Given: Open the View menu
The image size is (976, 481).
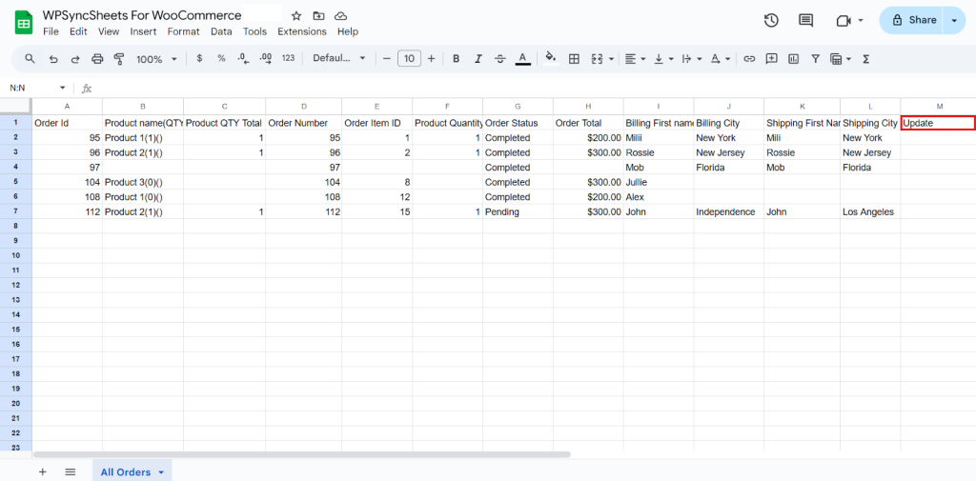Looking at the screenshot, I should click(109, 31).
